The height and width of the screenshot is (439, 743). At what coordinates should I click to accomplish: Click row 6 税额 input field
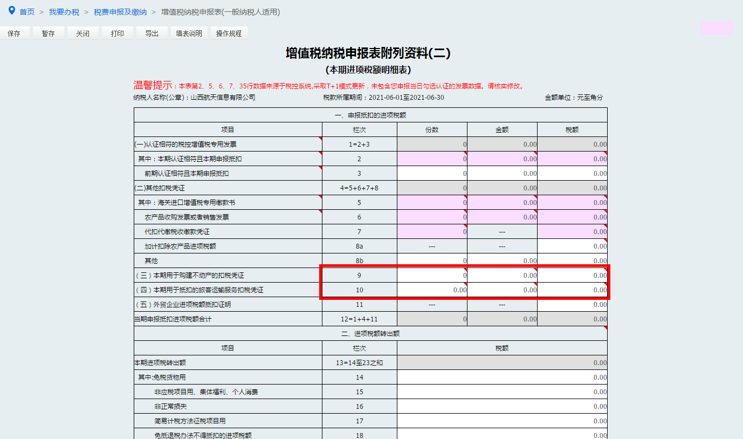click(572, 217)
